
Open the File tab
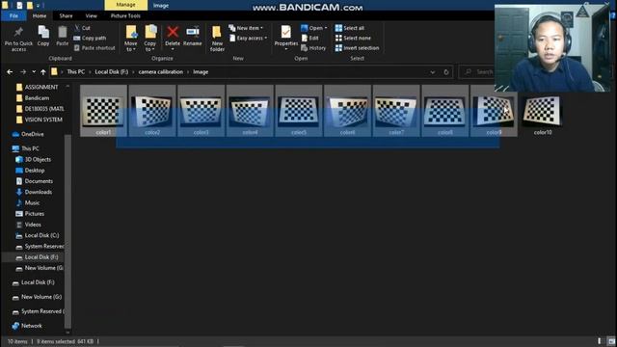(x=13, y=15)
